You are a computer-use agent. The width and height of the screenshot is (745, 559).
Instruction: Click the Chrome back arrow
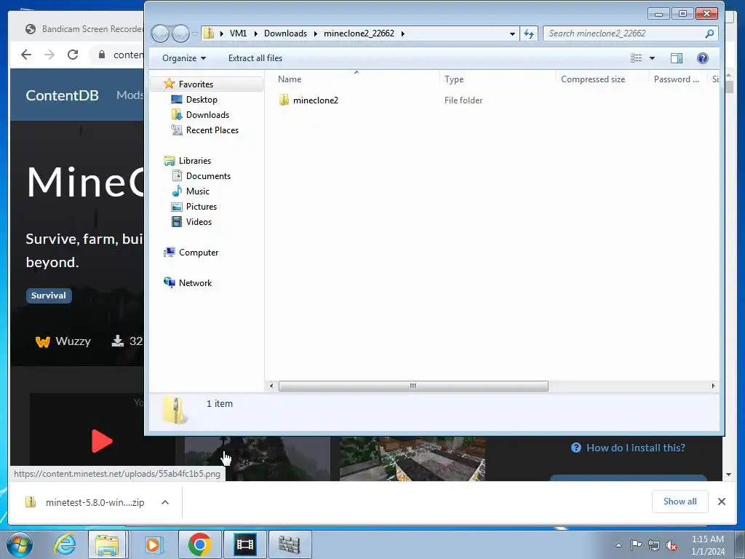click(x=26, y=55)
